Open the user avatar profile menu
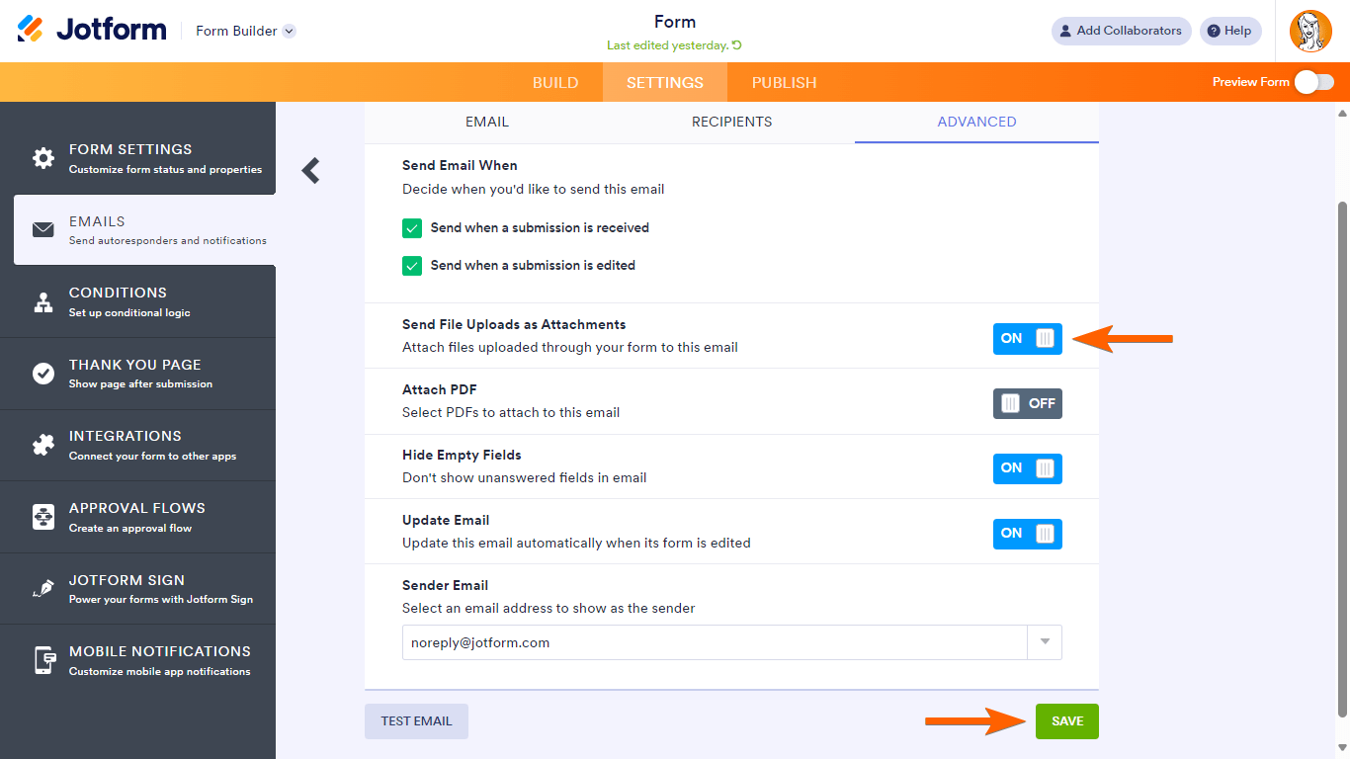This screenshot has height=759, width=1350. (1310, 32)
